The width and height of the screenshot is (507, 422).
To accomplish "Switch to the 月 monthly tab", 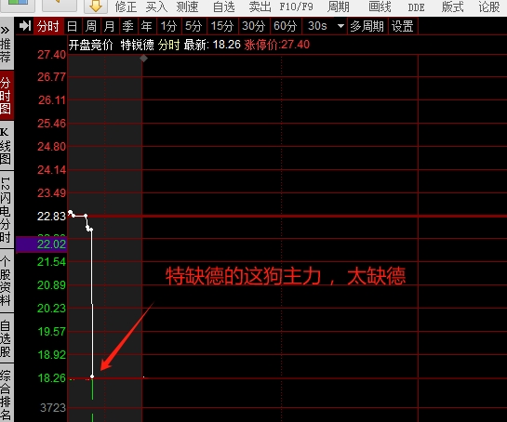I will [x=109, y=26].
